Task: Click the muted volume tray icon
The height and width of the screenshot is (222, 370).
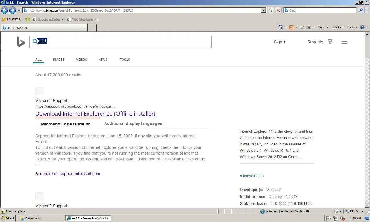Action: (x=343, y=218)
